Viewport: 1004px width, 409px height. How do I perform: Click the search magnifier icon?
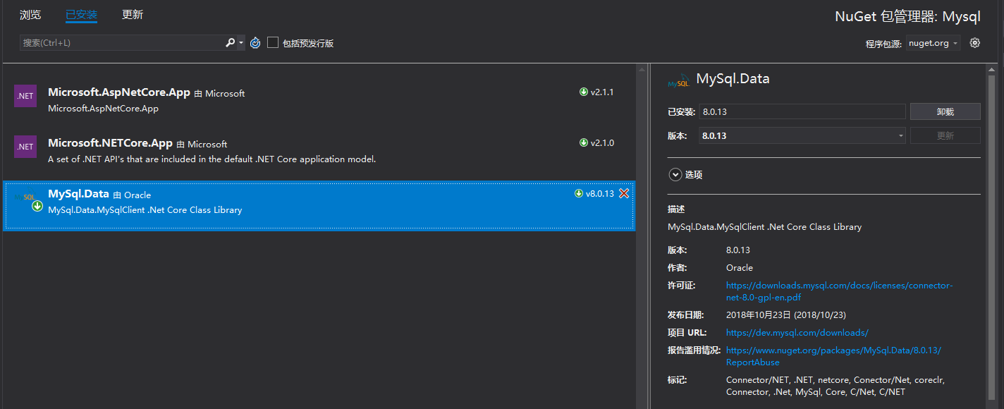point(230,43)
